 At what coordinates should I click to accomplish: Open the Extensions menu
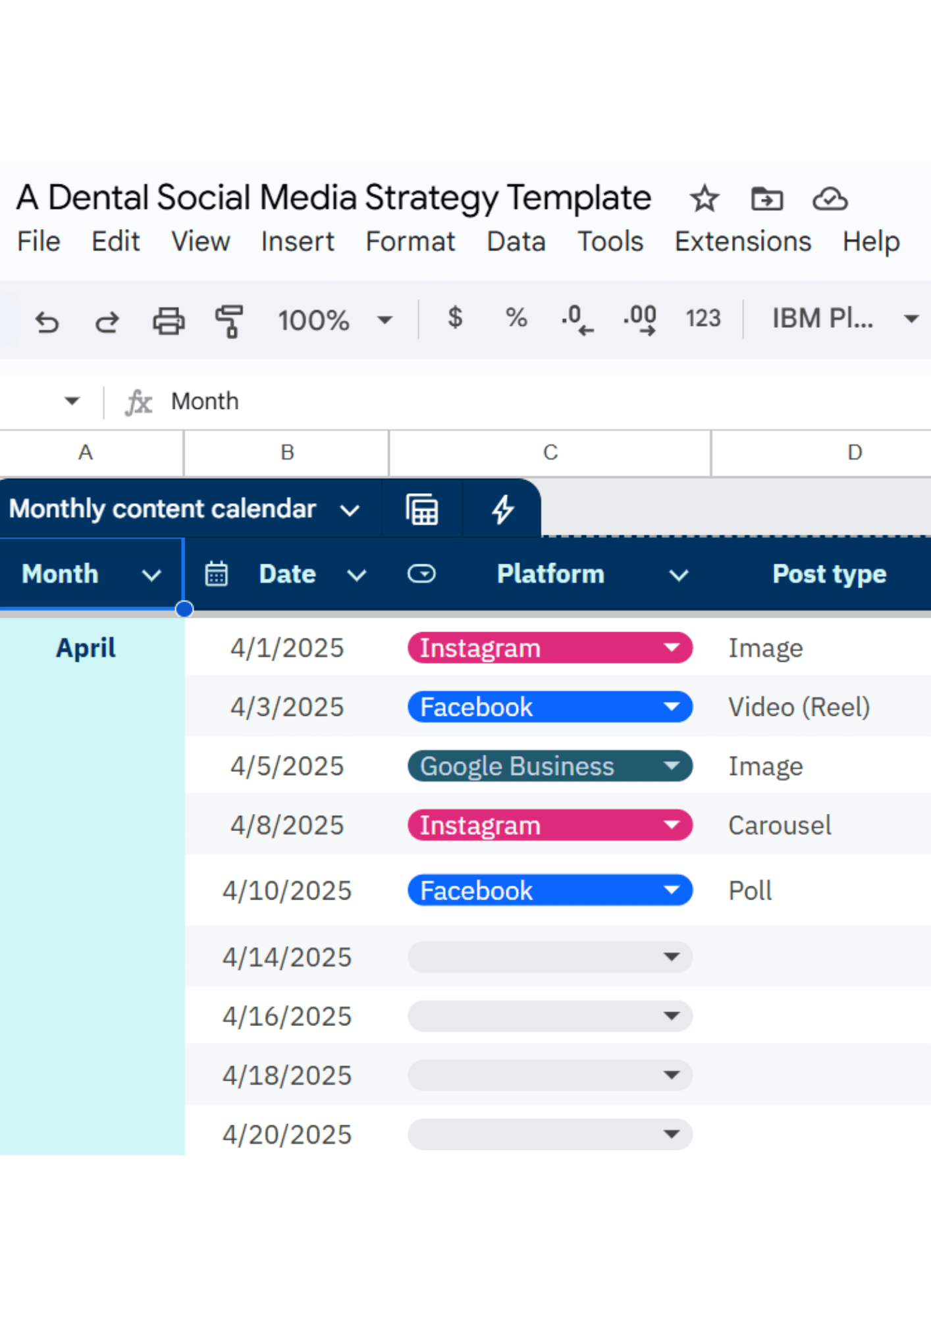coord(743,242)
